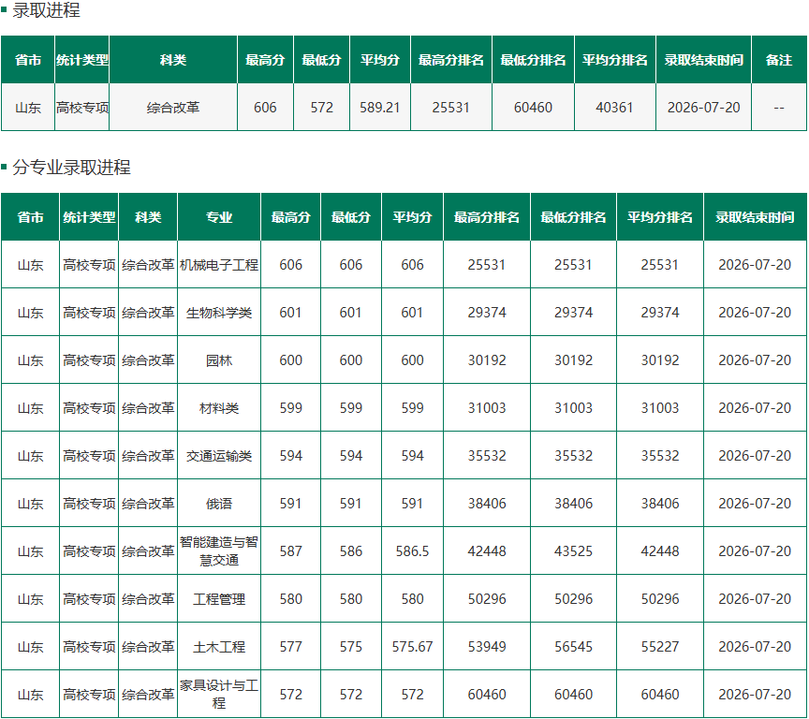Click the 材料类 major cell
Screen dimensions: 809x719
coord(219,408)
